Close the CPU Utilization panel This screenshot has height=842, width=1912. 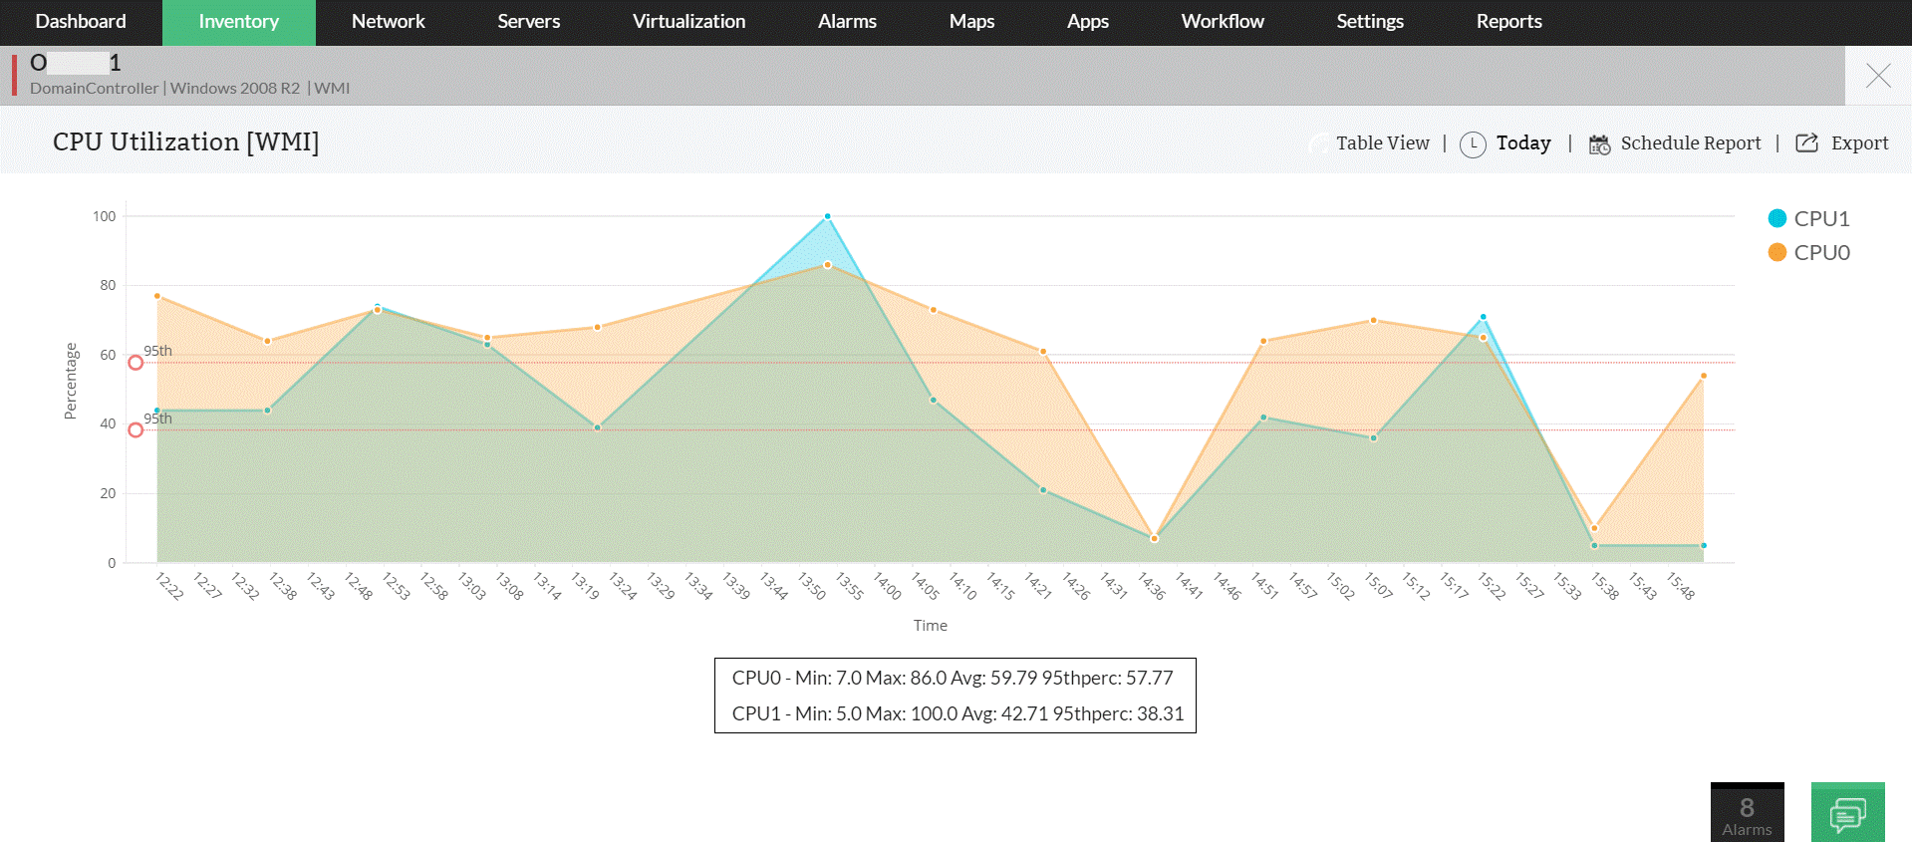pos(1878,76)
